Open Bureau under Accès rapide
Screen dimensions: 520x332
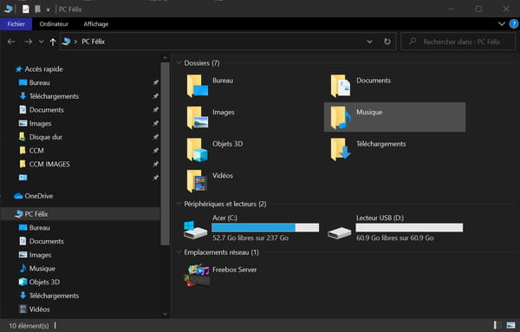40,82
